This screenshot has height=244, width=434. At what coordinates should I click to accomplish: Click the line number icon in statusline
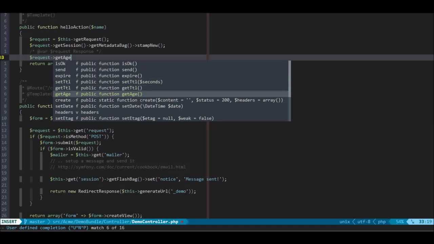[x=413, y=222]
